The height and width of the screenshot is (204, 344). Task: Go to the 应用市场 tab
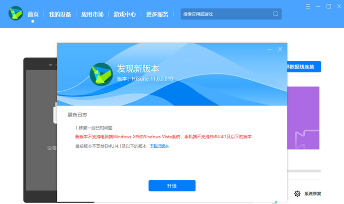(92, 14)
